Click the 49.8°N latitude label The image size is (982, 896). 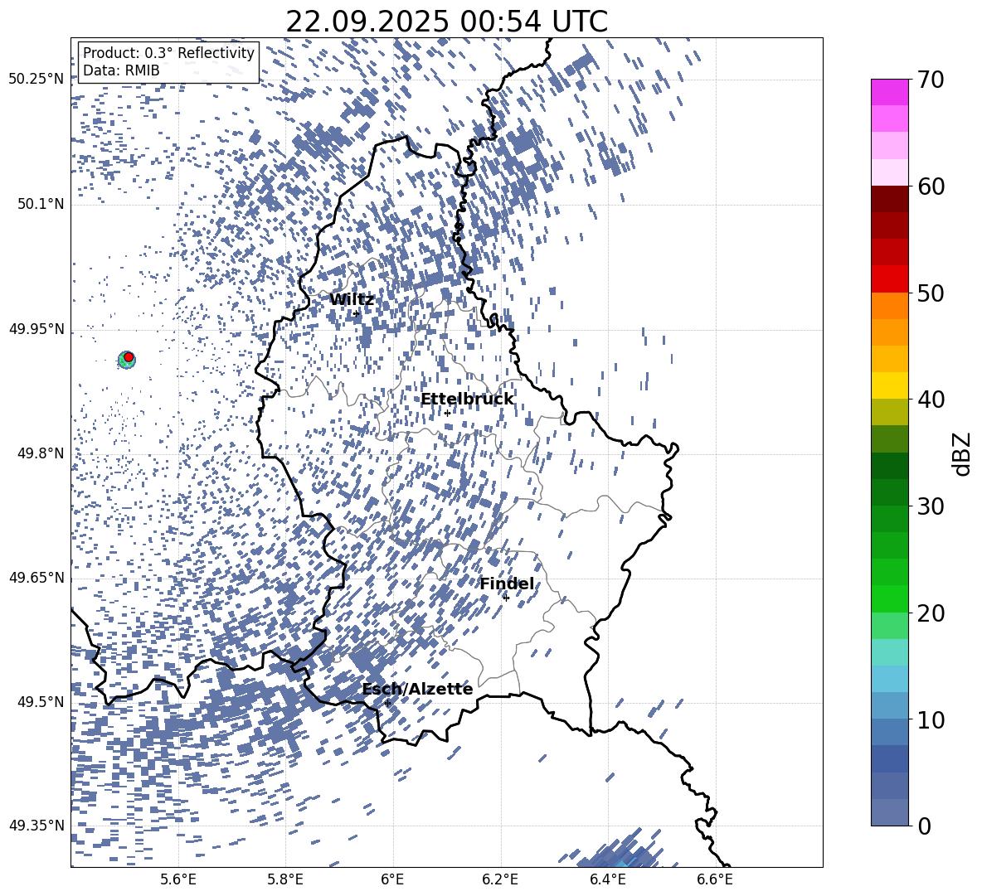41,453
